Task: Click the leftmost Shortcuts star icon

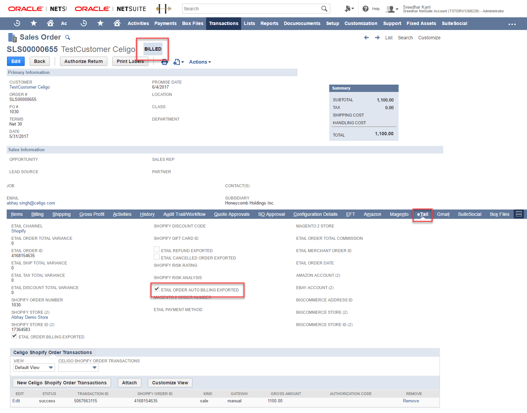Action: 34,23
